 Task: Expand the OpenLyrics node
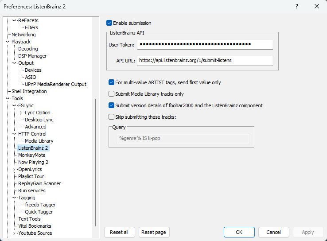pos(14,170)
